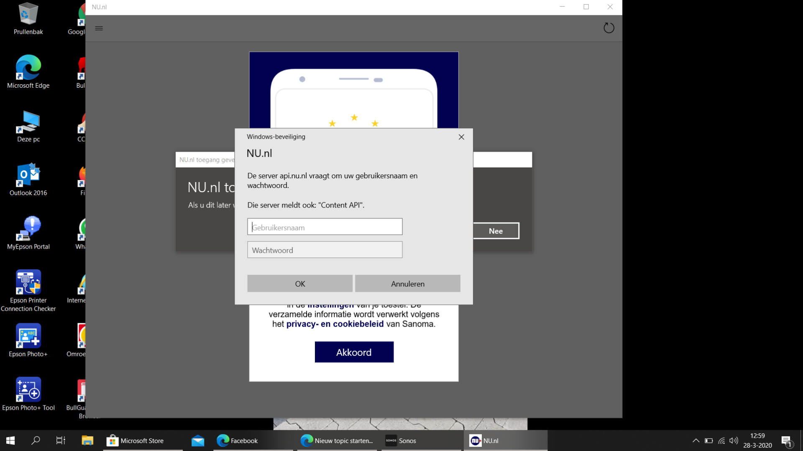Viewport: 803px width, 451px height.
Task: Open the volume control in system tray
Action: 734,441
